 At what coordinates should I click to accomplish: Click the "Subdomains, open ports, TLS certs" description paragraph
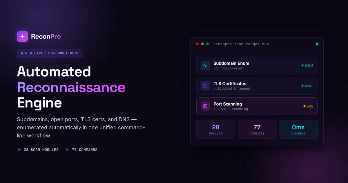(x=81, y=128)
